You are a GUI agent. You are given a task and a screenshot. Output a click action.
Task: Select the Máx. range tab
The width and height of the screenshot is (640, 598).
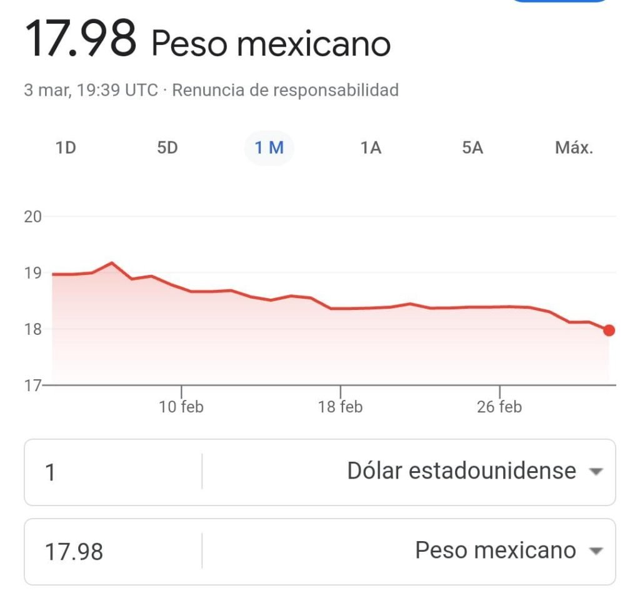pyautogui.click(x=574, y=148)
